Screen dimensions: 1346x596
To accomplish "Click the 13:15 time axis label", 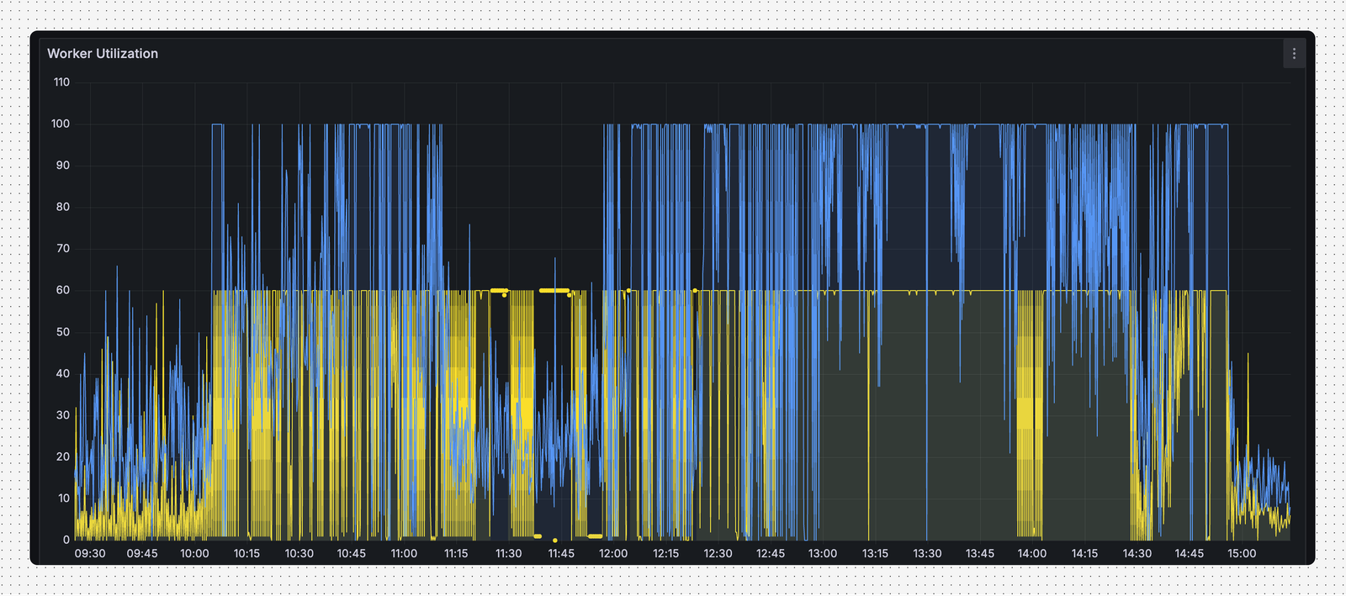I will (x=875, y=554).
